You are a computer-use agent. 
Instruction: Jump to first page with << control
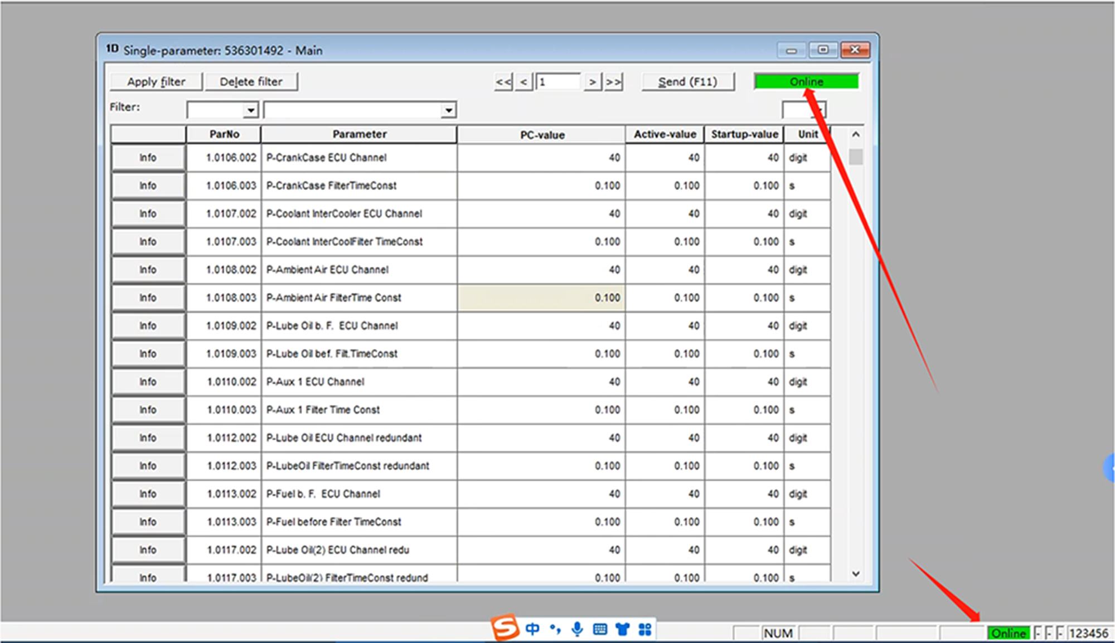502,81
